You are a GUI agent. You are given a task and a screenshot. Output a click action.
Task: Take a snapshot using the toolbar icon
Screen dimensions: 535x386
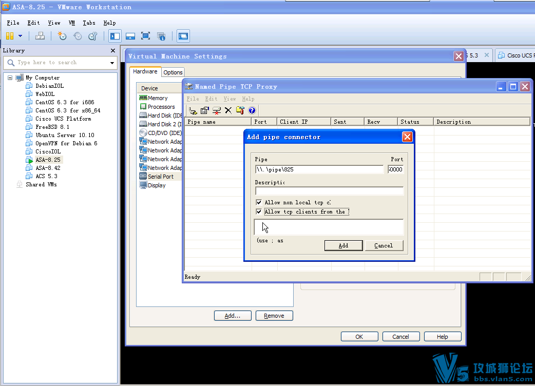pyautogui.click(x=62, y=36)
